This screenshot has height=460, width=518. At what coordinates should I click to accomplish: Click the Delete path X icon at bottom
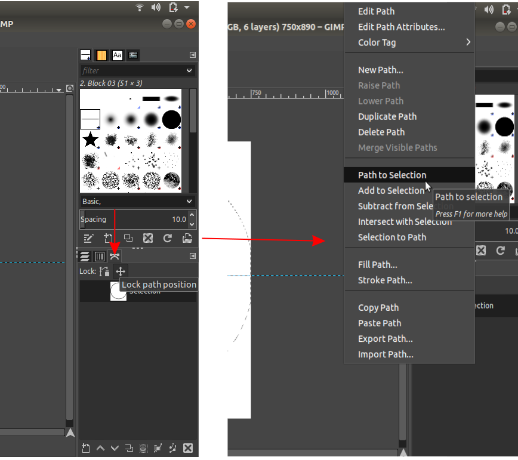click(x=188, y=448)
